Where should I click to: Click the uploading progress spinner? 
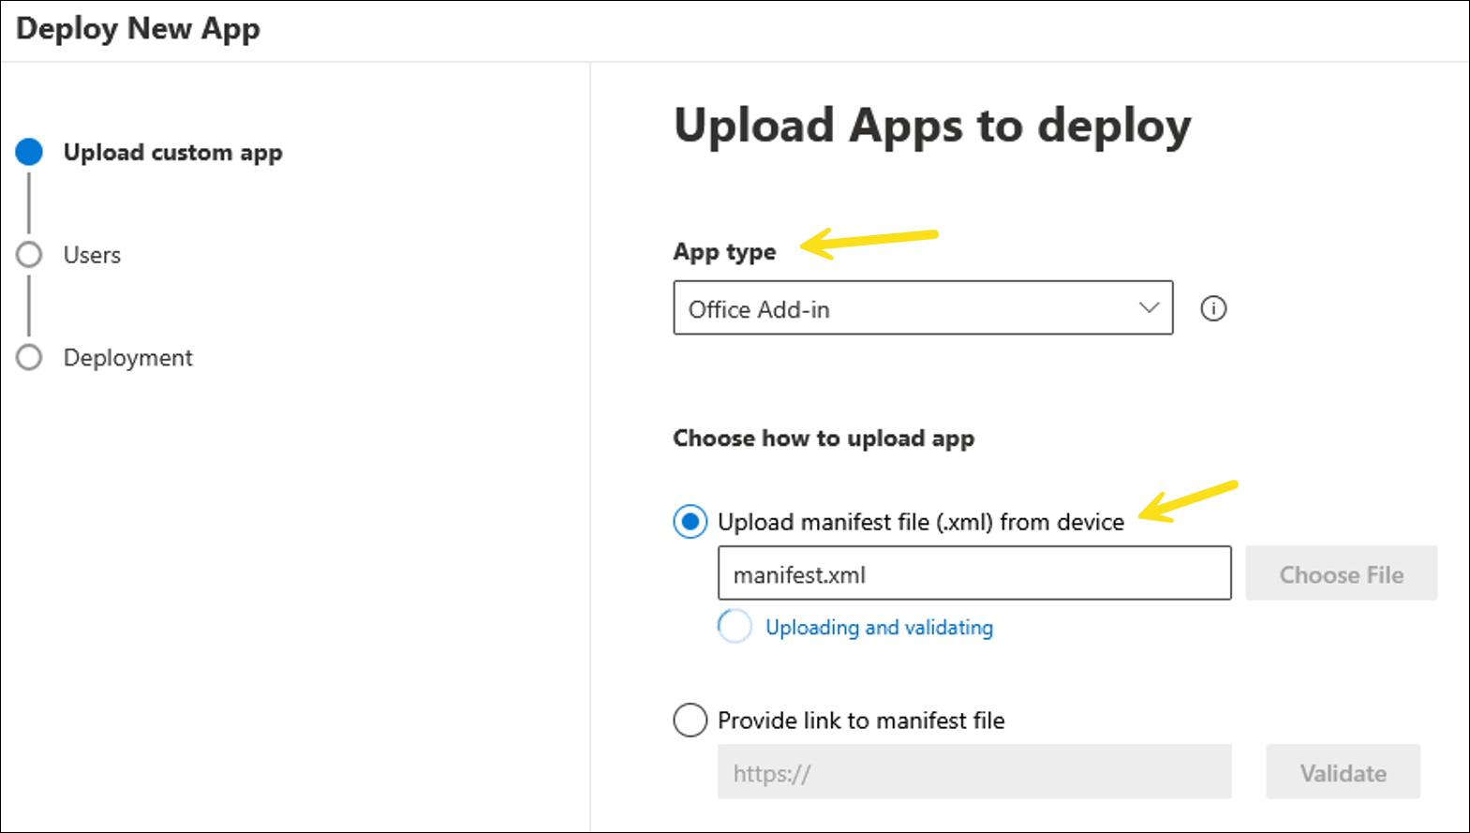[735, 627]
